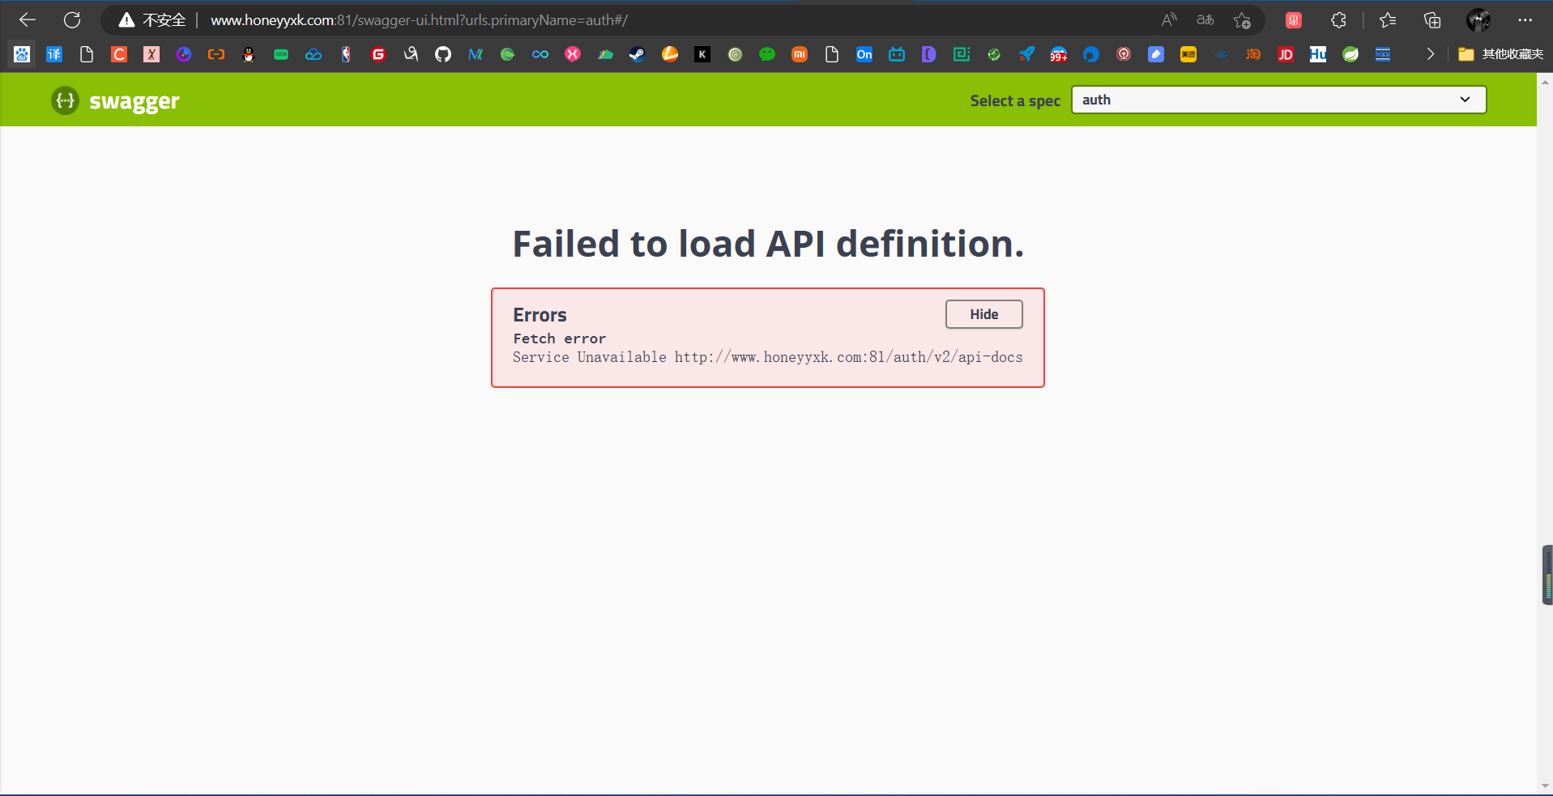Open the blue cloud bookmark
1553x796 pixels.
pyautogui.click(x=314, y=54)
